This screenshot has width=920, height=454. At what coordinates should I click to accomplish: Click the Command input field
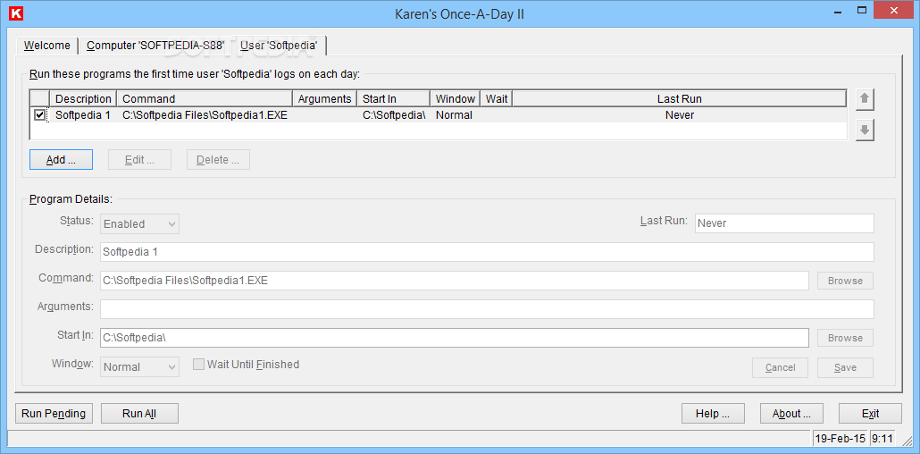[x=455, y=281]
